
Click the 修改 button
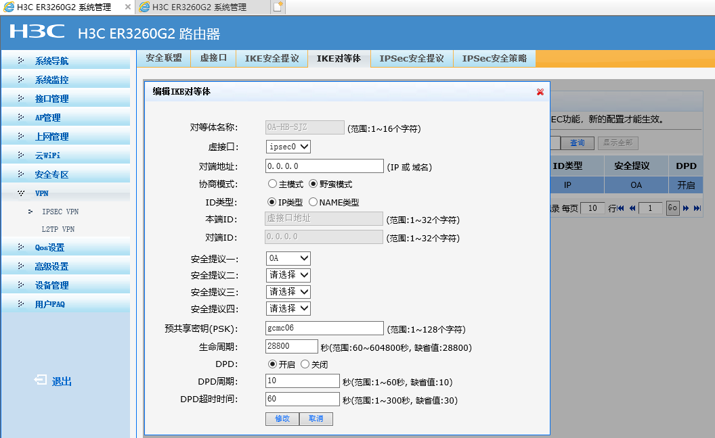[282, 418]
